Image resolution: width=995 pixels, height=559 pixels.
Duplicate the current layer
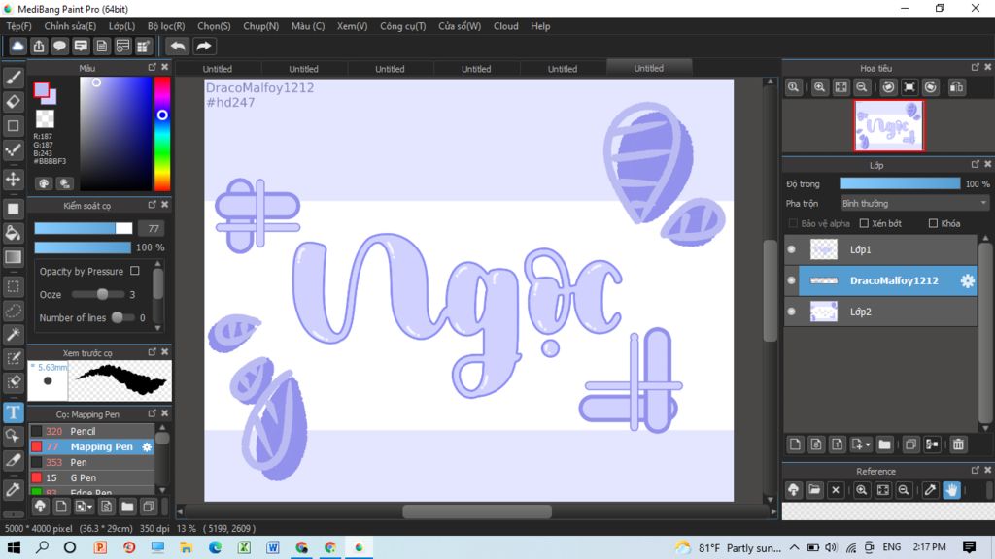[910, 444]
